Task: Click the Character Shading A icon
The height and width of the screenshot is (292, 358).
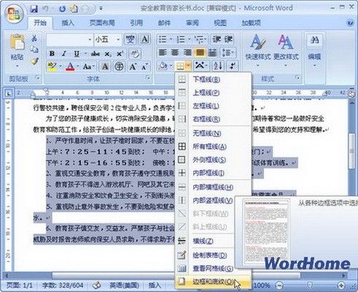Action: tap(105, 66)
